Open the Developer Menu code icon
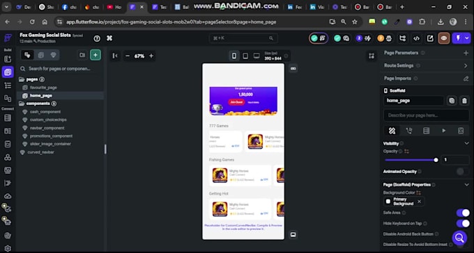Viewport: 474px width, 253px height. (416, 38)
